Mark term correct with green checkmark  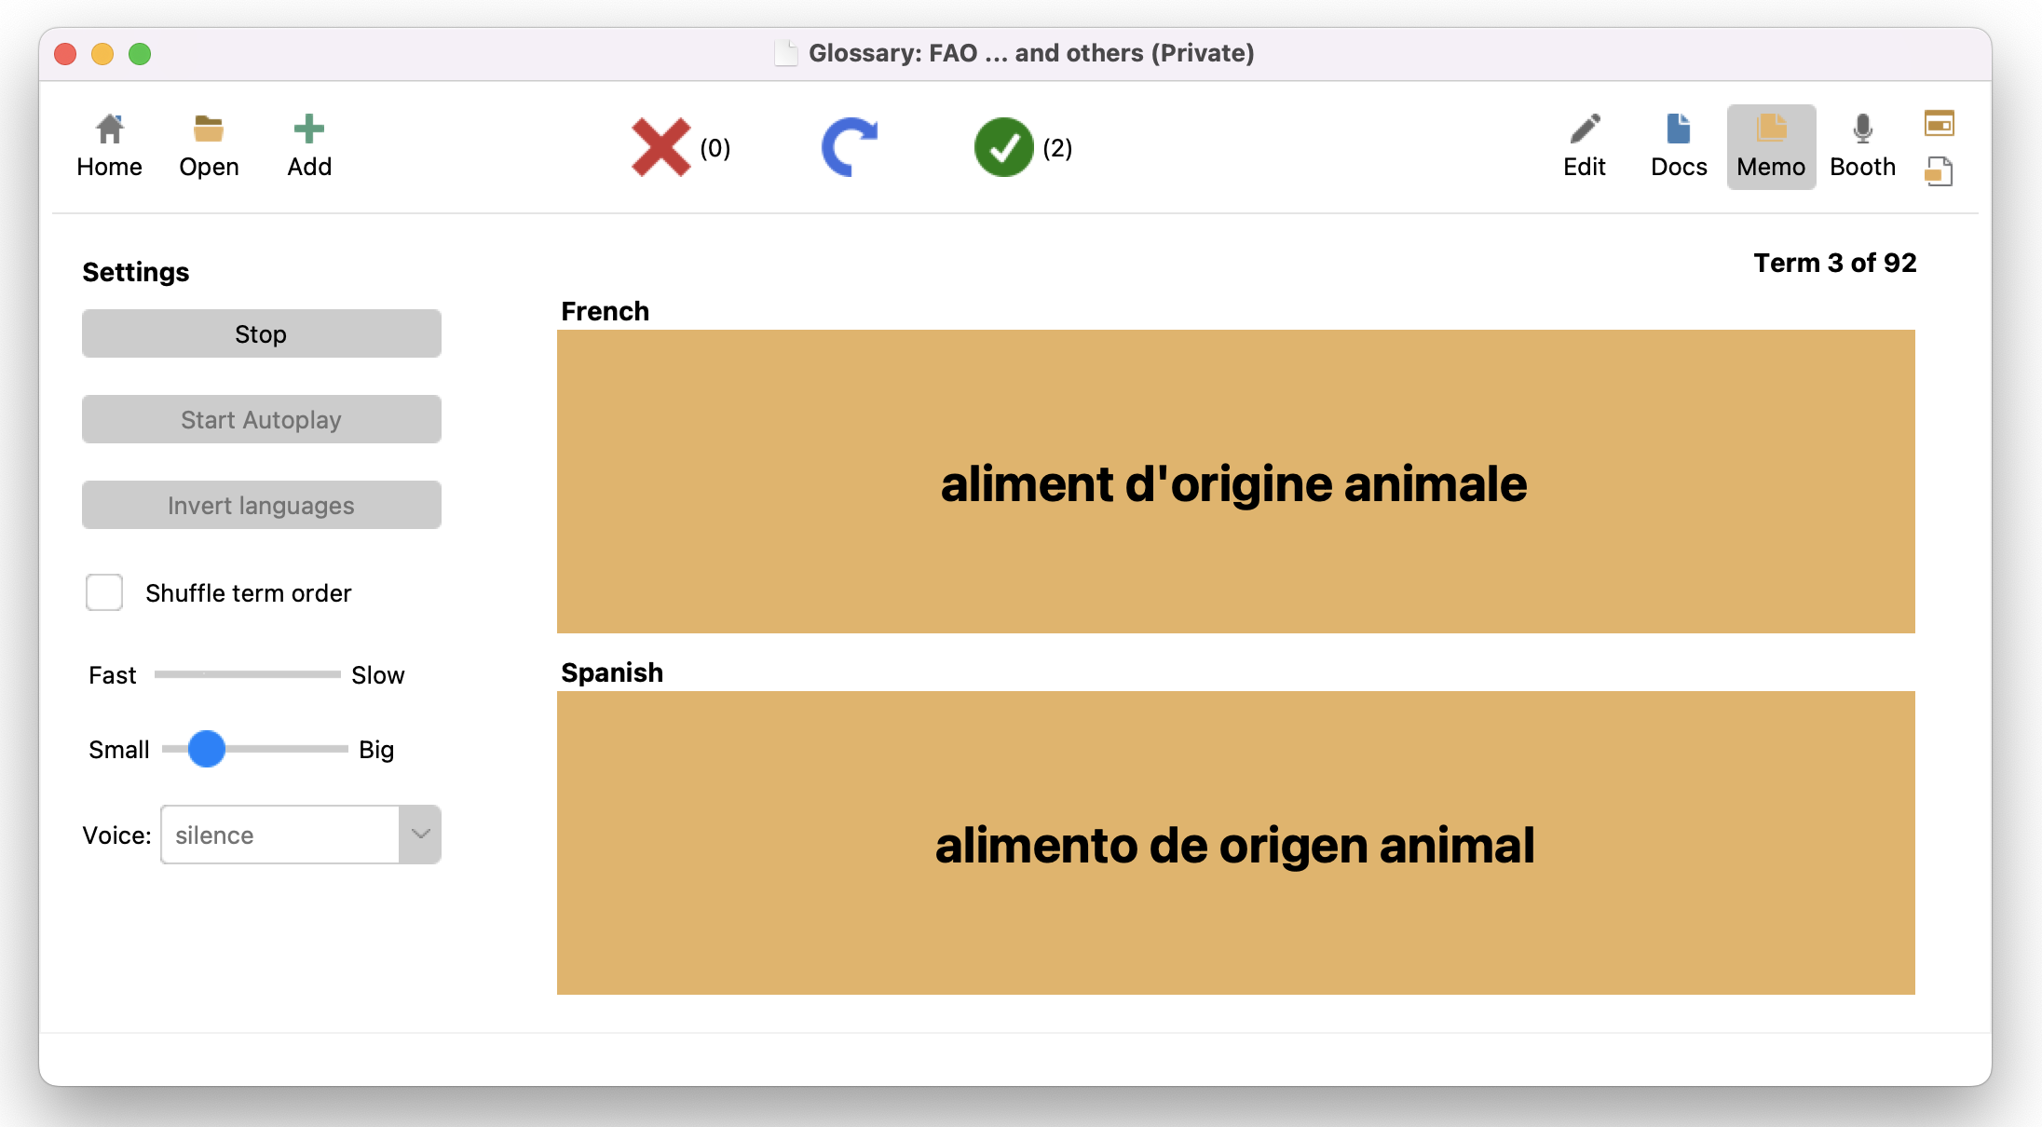point(1003,147)
